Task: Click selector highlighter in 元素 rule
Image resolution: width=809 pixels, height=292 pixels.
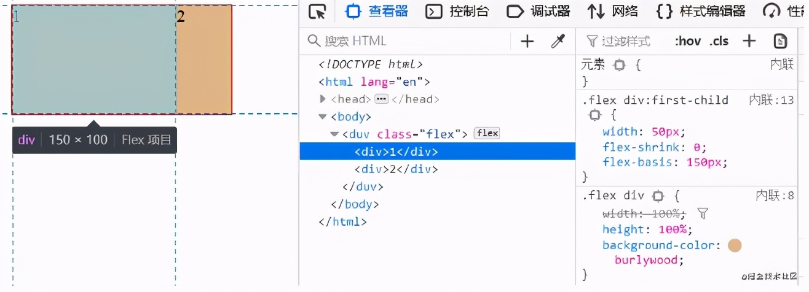Action: tap(620, 64)
